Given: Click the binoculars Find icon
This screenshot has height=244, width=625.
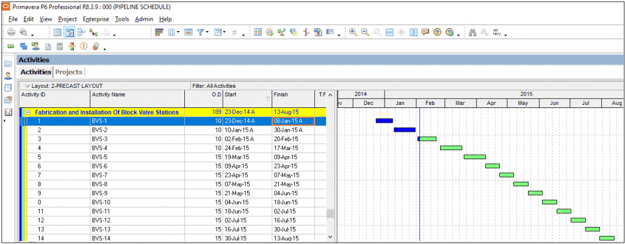Looking at the screenshot, I should coord(473,33).
